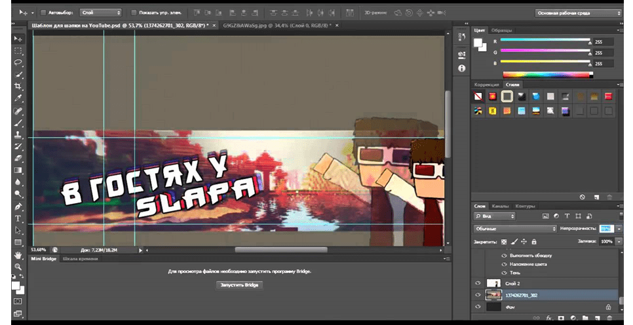Toggle Наложение цвета effect visibility
This screenshot has height=325, width=633.
(x=504, y=264)
